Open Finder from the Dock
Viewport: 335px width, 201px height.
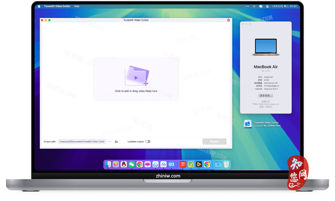pyautogui.click(x=108, y=164)
